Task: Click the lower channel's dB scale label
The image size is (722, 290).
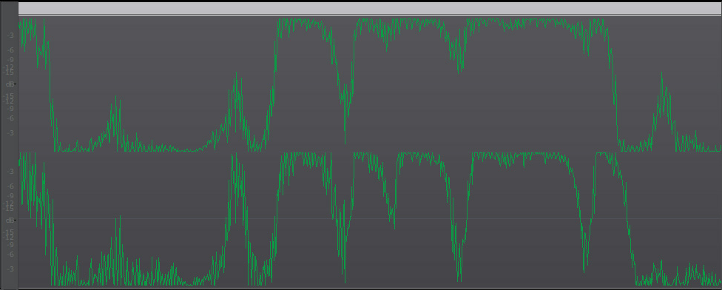Action: tap(10, 220)
